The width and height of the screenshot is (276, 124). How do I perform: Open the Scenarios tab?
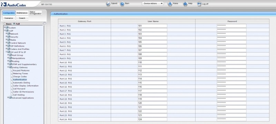[9, 18]
